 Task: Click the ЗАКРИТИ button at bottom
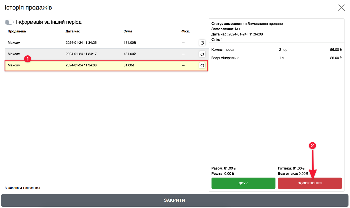point(174,200)
